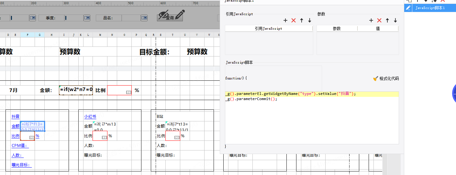The width and height of the screenshot is (456, 175).
Task: Click the 人数: cell under 小红书
Action: click(89, 146)
